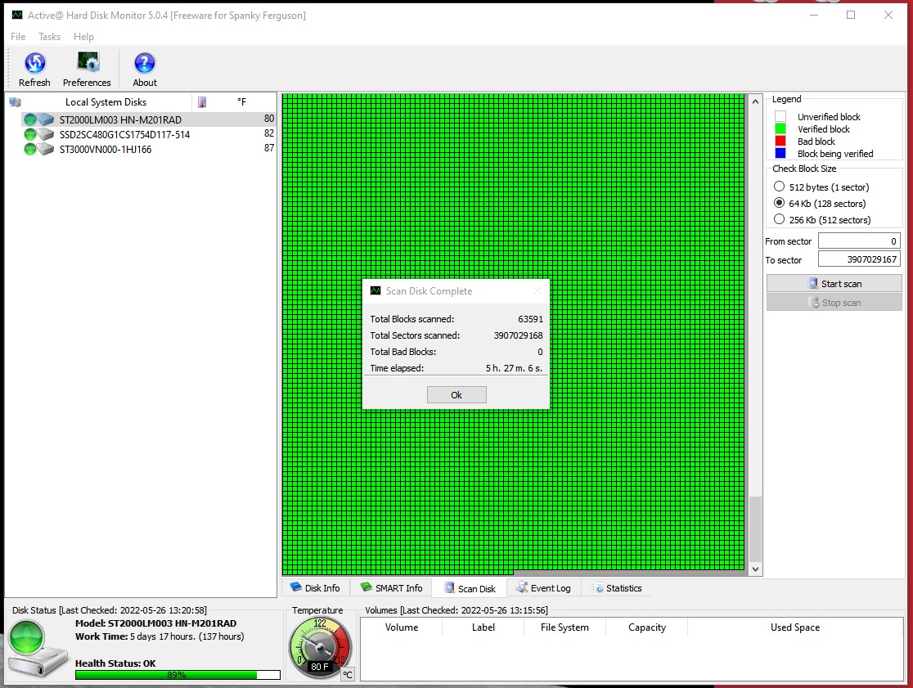Open the Tasks menu
Image resolution: width=913 pixels, height=688 pixels.
click(49, 37)
